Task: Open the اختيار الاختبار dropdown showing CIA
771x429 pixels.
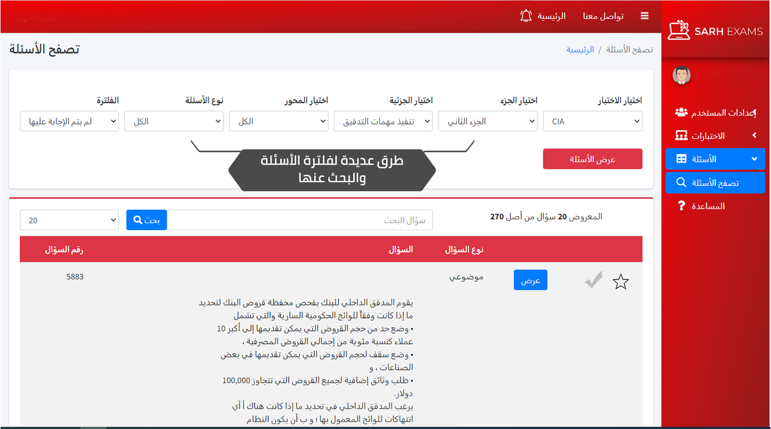Action: (592, 121)
